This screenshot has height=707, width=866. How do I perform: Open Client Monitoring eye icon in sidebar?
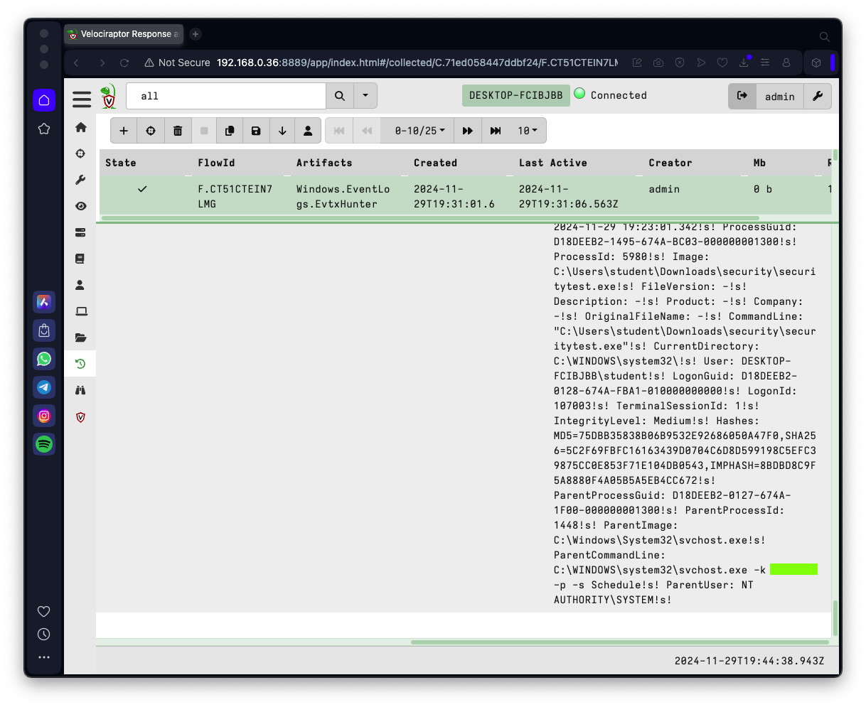click(80, 206)
